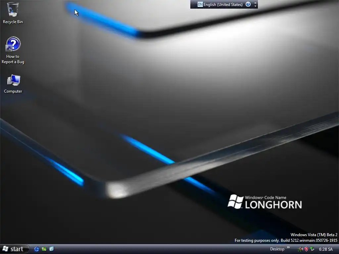339x254 pixels.
Task: Open the red security shield tray icon
Action: click(x=306, y=249)
